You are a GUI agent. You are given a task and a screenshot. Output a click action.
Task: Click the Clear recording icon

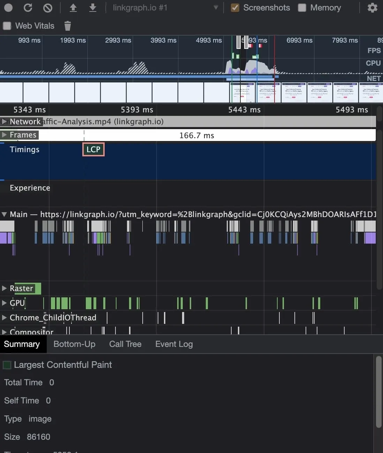pyautogui.click(x=48, y=8)
